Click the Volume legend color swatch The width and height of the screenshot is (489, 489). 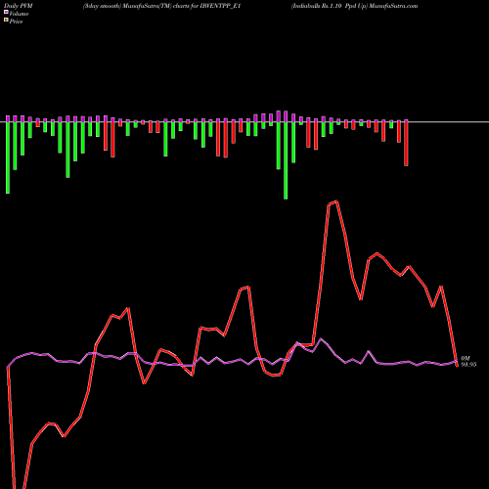[x=6, y=12]
